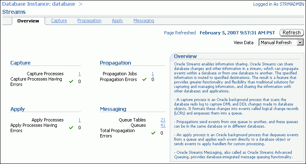The height and width of the screenshot is (164, 306).
Task: Click the Propagation Errors checkmark icon
Action: coord(144,79)
